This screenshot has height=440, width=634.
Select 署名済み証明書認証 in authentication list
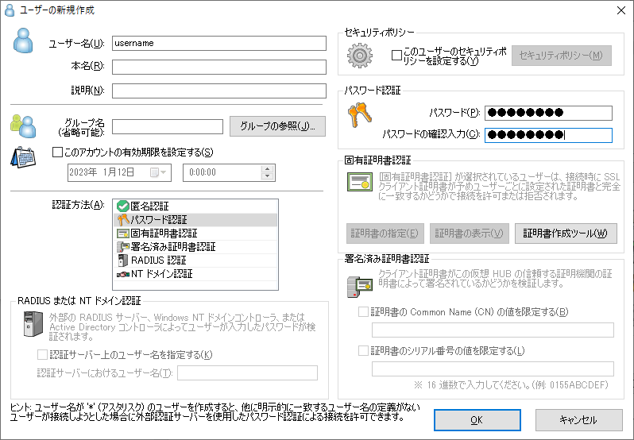(x=195, y=247)
